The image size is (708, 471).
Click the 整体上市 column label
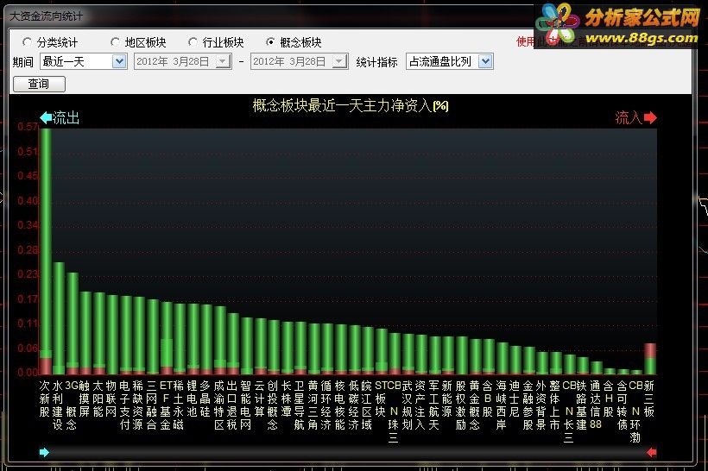554,405
